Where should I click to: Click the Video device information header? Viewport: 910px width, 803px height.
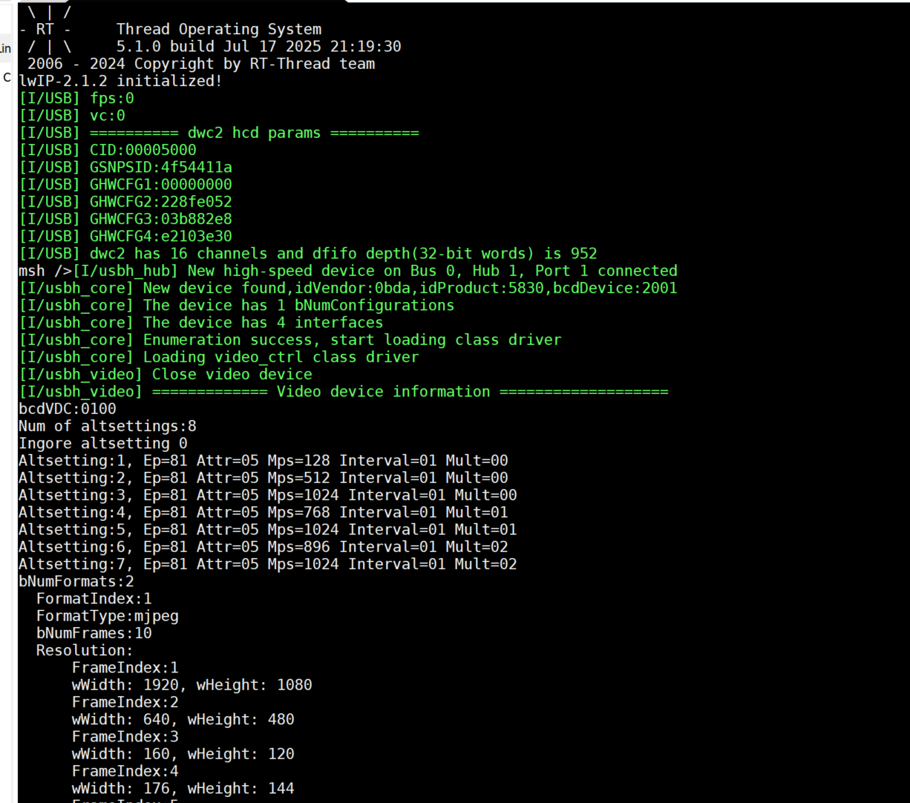(343, 391)
